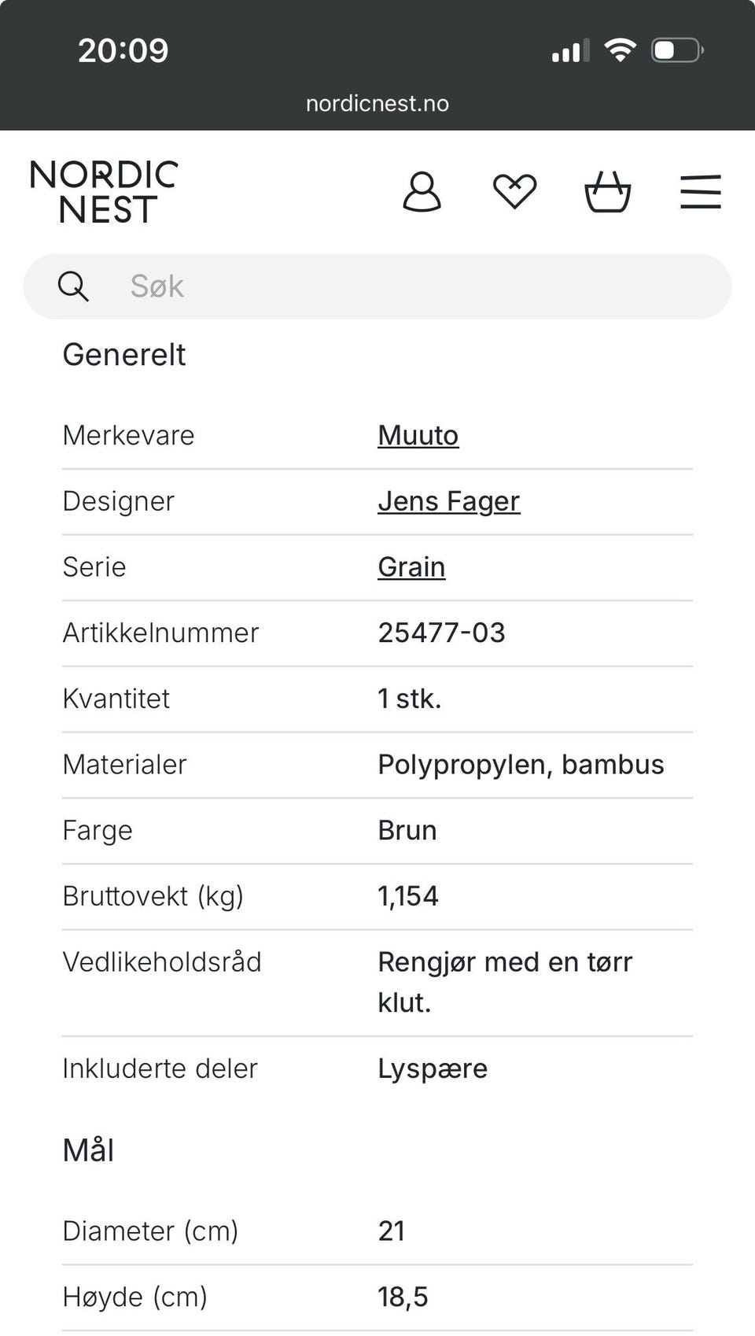The width and height of the screenshot is (755, 1336).
Task: Tap the Polypropylen, bambus material value
Action: tap(521, 765)
